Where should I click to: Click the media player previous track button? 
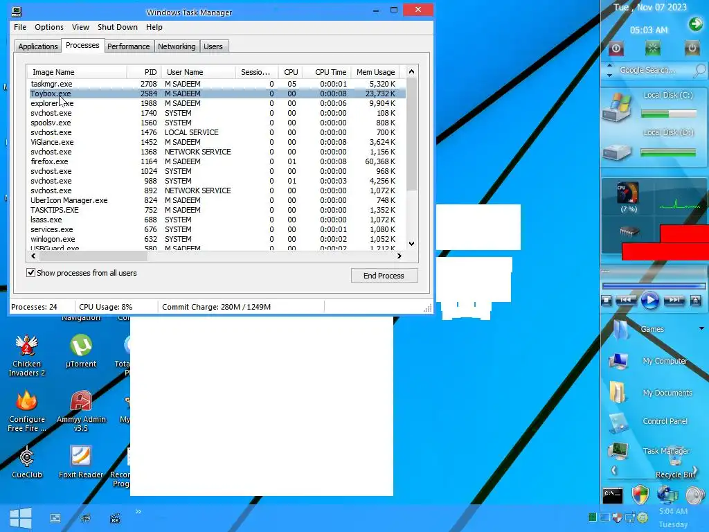pos(626,300)
